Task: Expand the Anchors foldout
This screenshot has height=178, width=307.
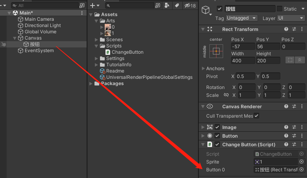Action: coord(203,68)
